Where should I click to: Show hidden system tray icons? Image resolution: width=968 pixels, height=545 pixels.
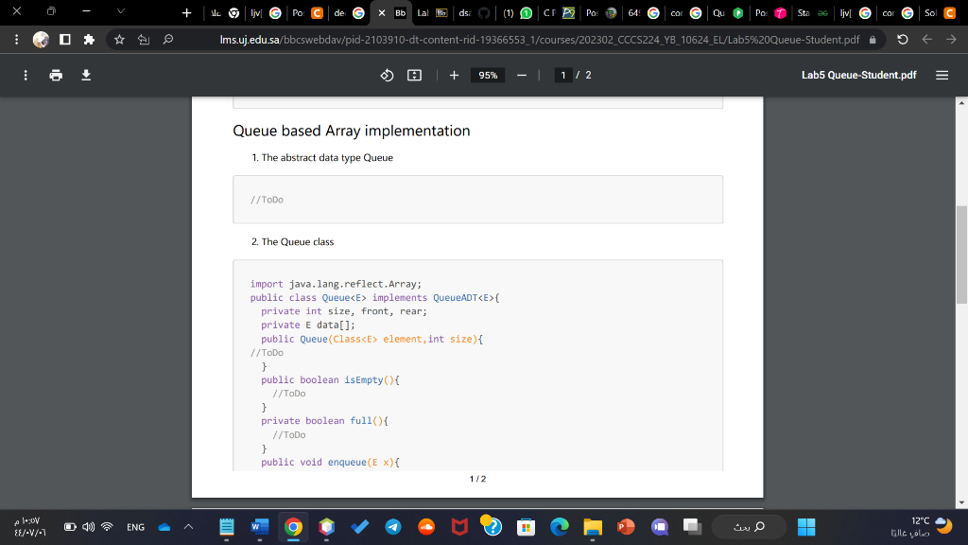tap(188, 527)
